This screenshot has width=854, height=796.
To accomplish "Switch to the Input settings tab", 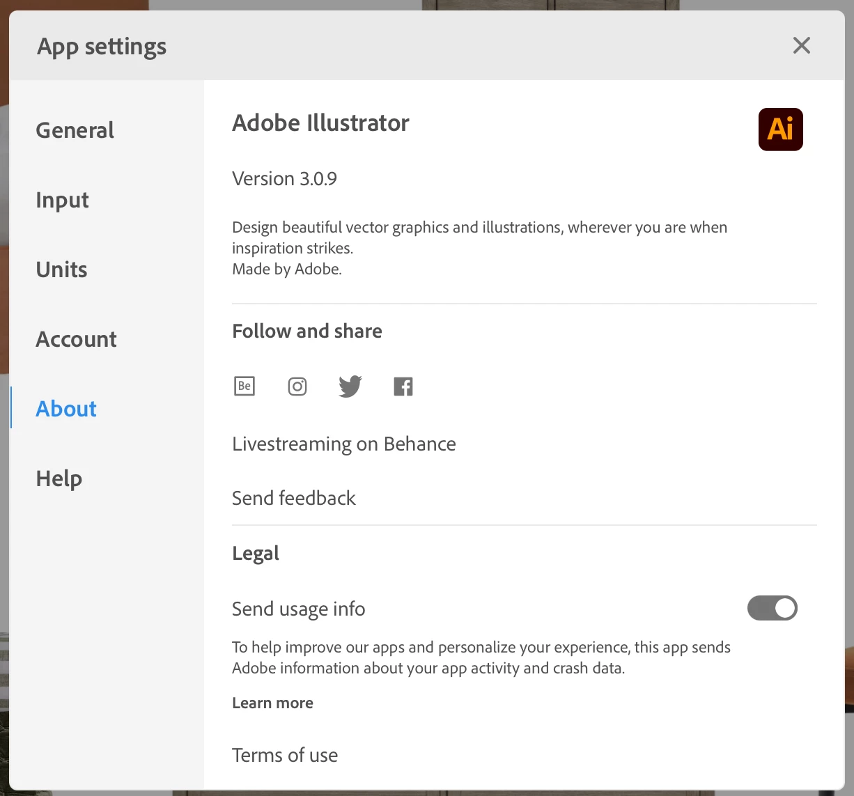I will 62,200.
